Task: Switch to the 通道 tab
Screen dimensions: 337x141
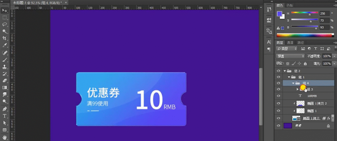Action: tap(290, 42)
